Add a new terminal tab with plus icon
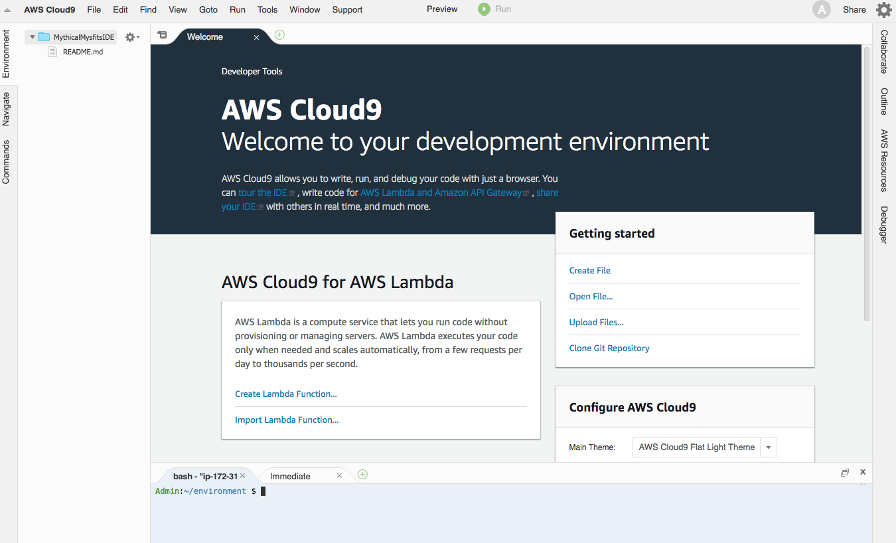Viewport: 896px width, 543px height. tap(362, 474)
